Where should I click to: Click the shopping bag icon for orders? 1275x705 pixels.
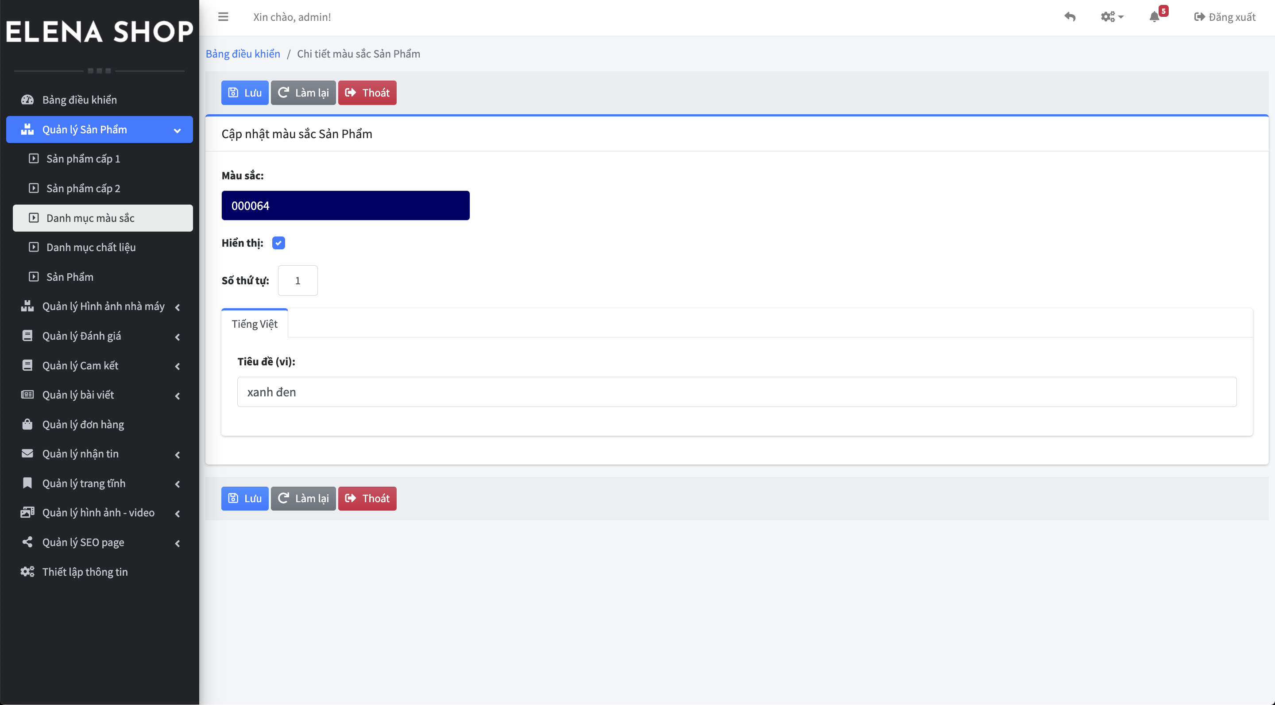(27, 424)
